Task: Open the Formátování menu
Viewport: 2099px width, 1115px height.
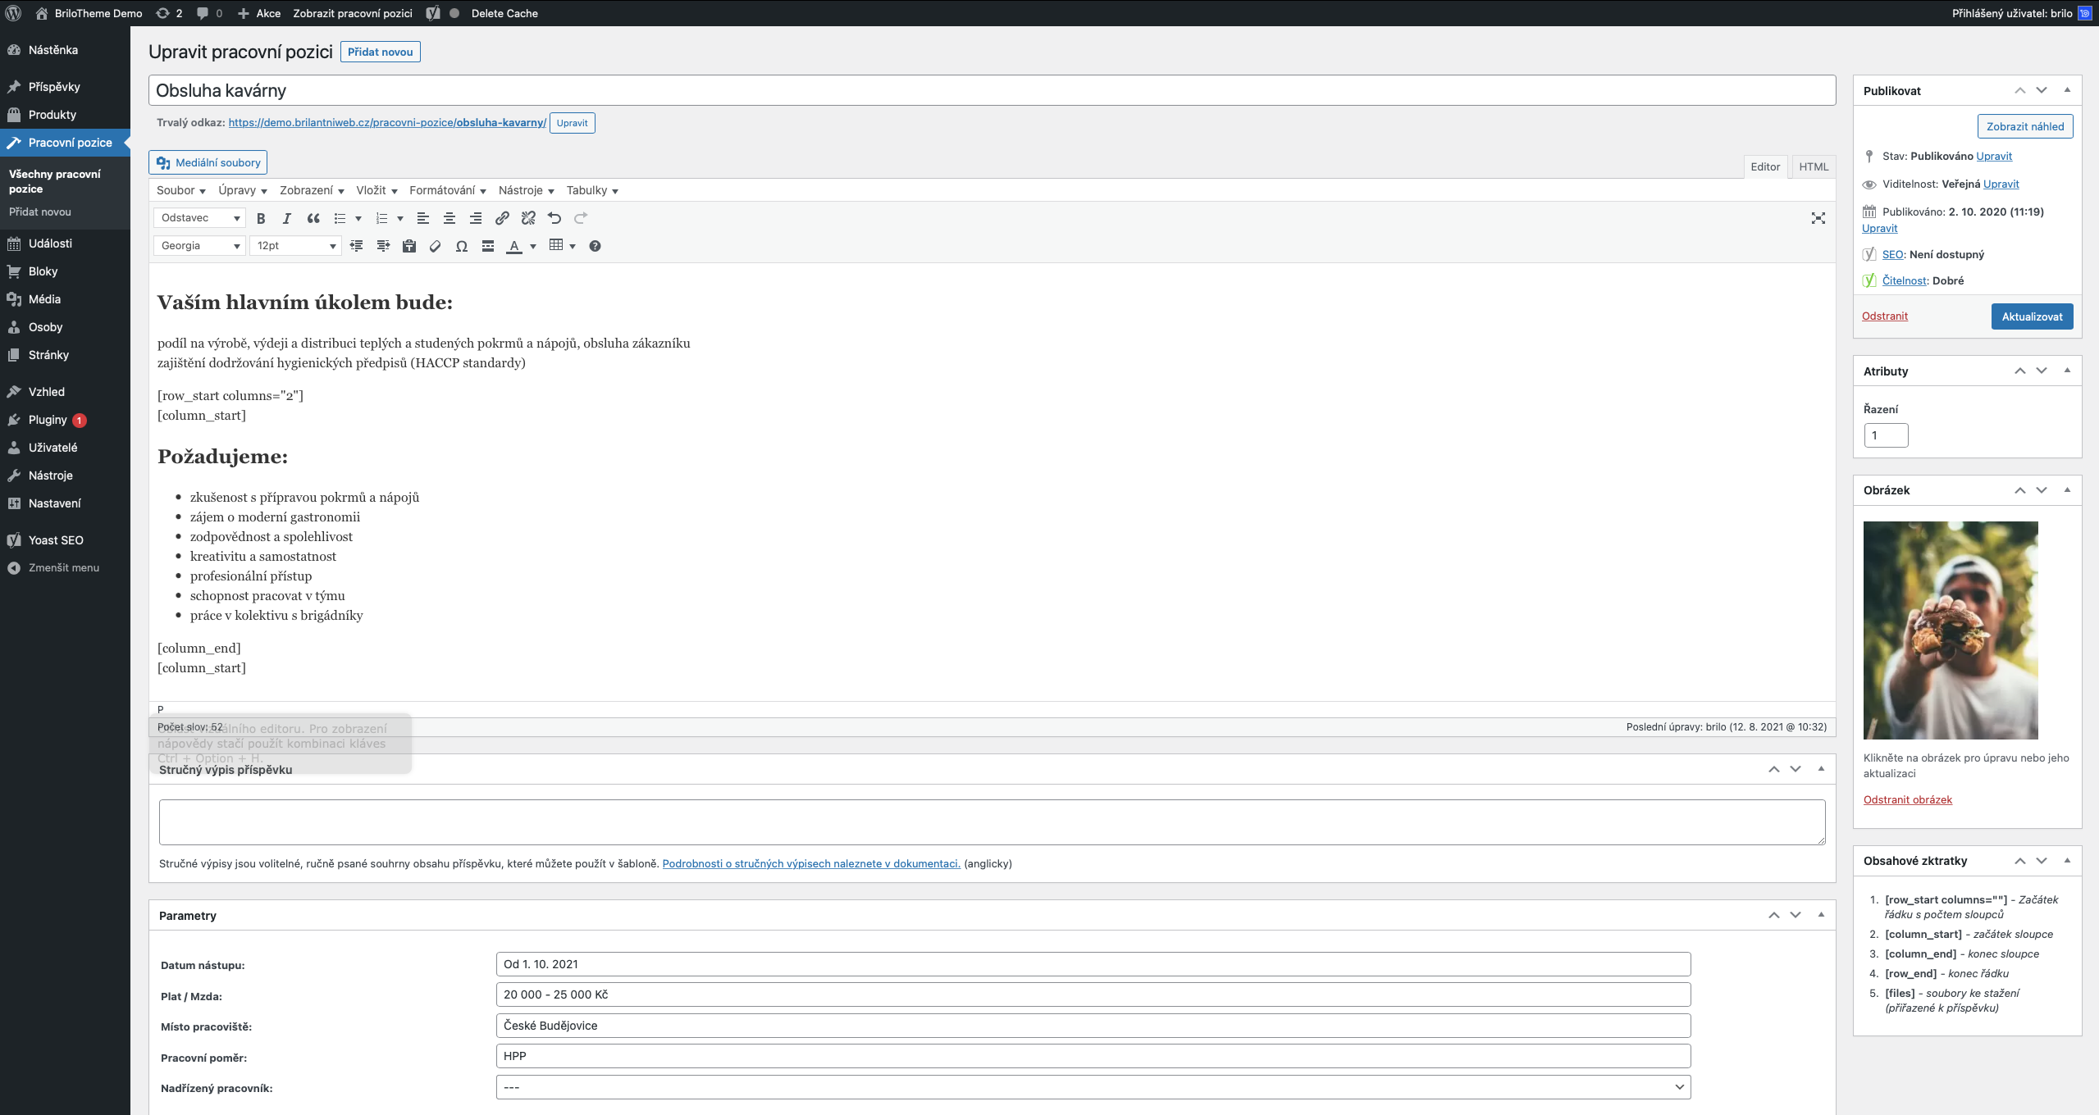Action: [448, 190]
